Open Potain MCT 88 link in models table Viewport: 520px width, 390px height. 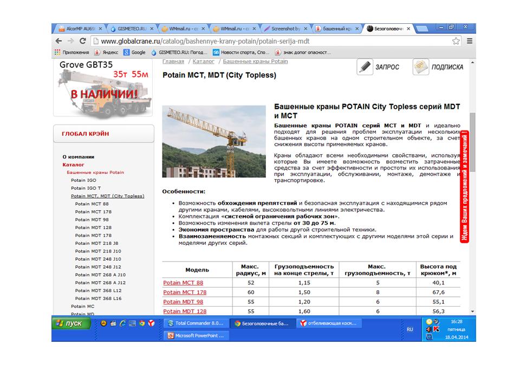(x=183, y=283)
